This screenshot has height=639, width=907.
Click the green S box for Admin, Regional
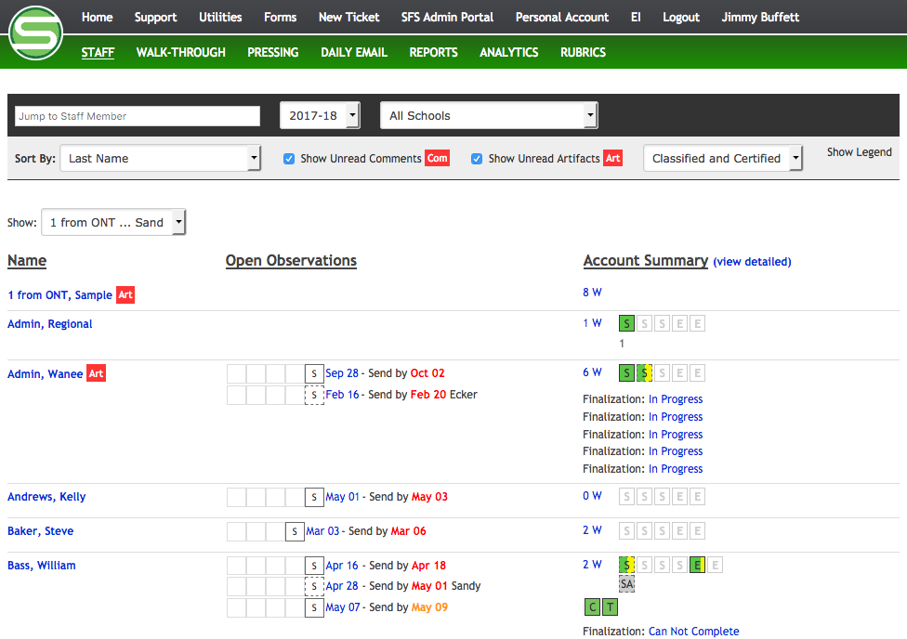click(x=627, y=324)
